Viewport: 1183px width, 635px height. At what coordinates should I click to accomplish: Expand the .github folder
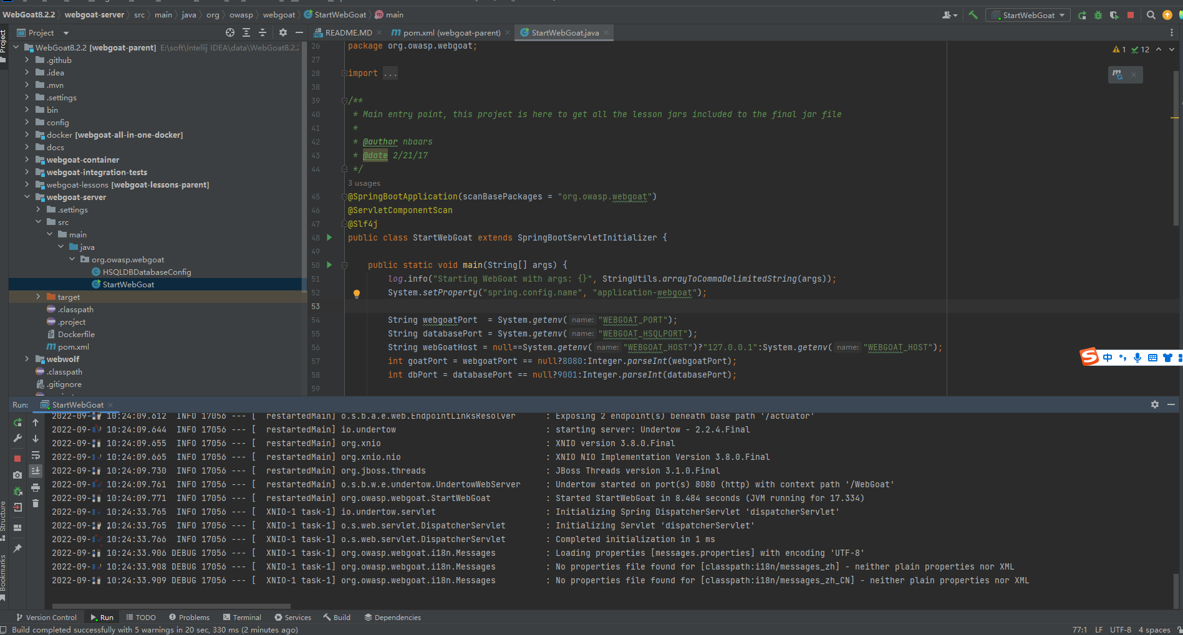(27, 60)
